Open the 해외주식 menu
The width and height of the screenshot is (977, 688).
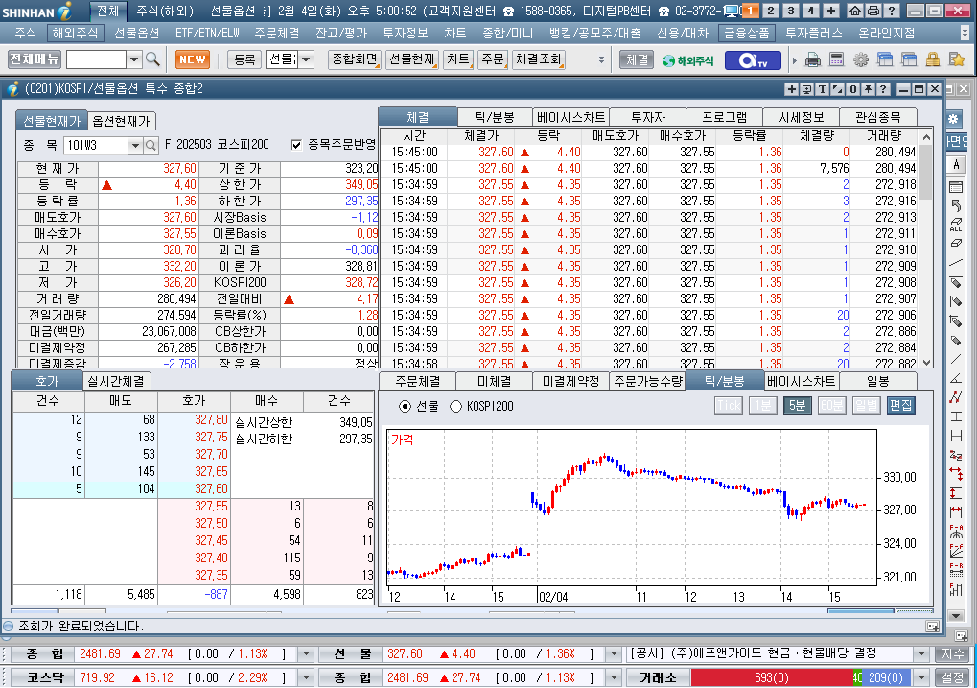75,33
